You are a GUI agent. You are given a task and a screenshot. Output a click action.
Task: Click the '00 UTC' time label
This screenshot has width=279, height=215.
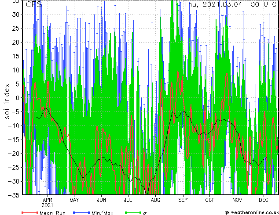(x=263, y=4)
